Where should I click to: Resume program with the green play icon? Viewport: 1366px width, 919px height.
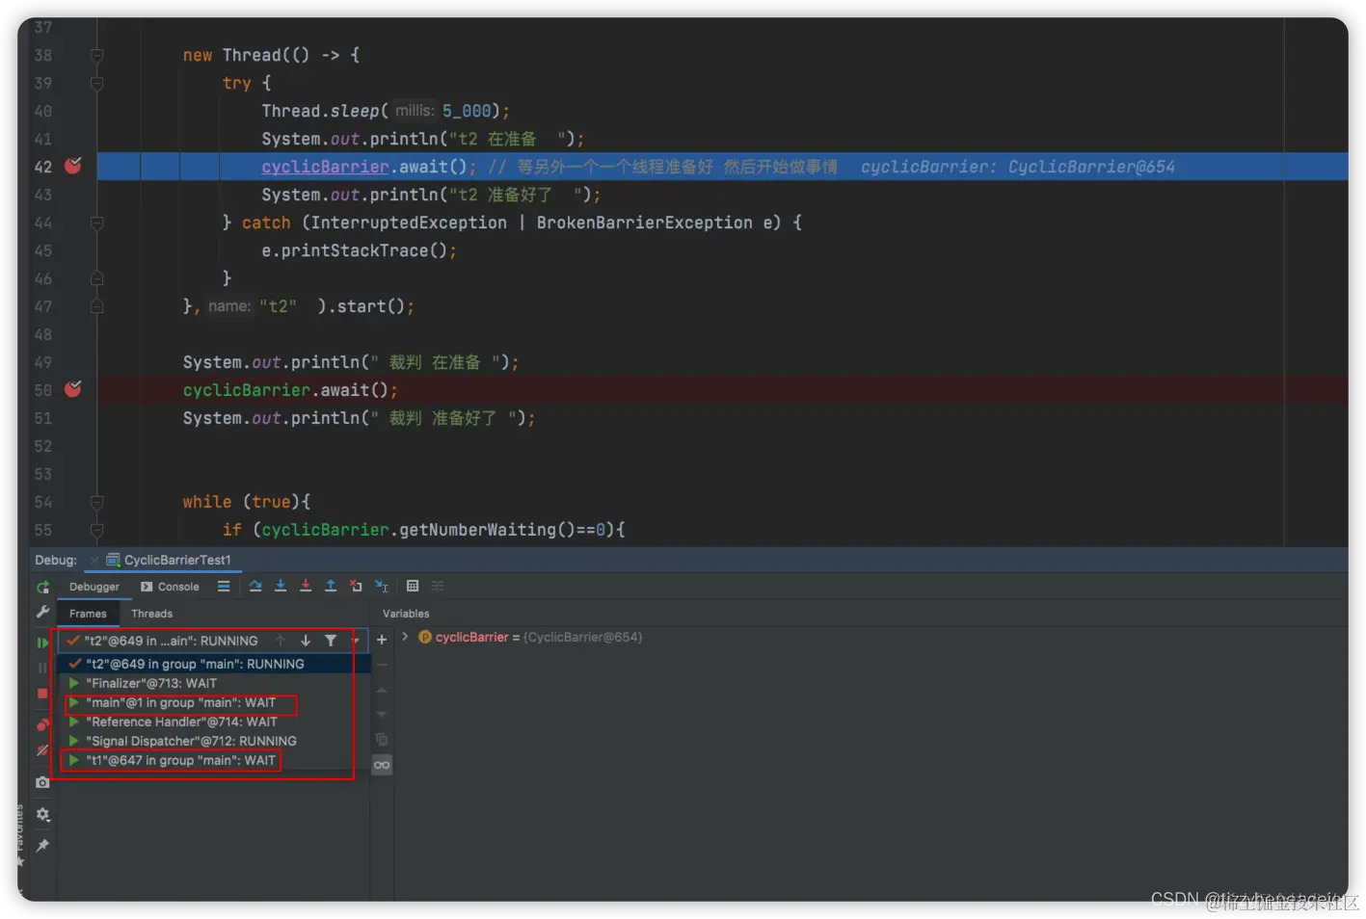coord(42,643)
